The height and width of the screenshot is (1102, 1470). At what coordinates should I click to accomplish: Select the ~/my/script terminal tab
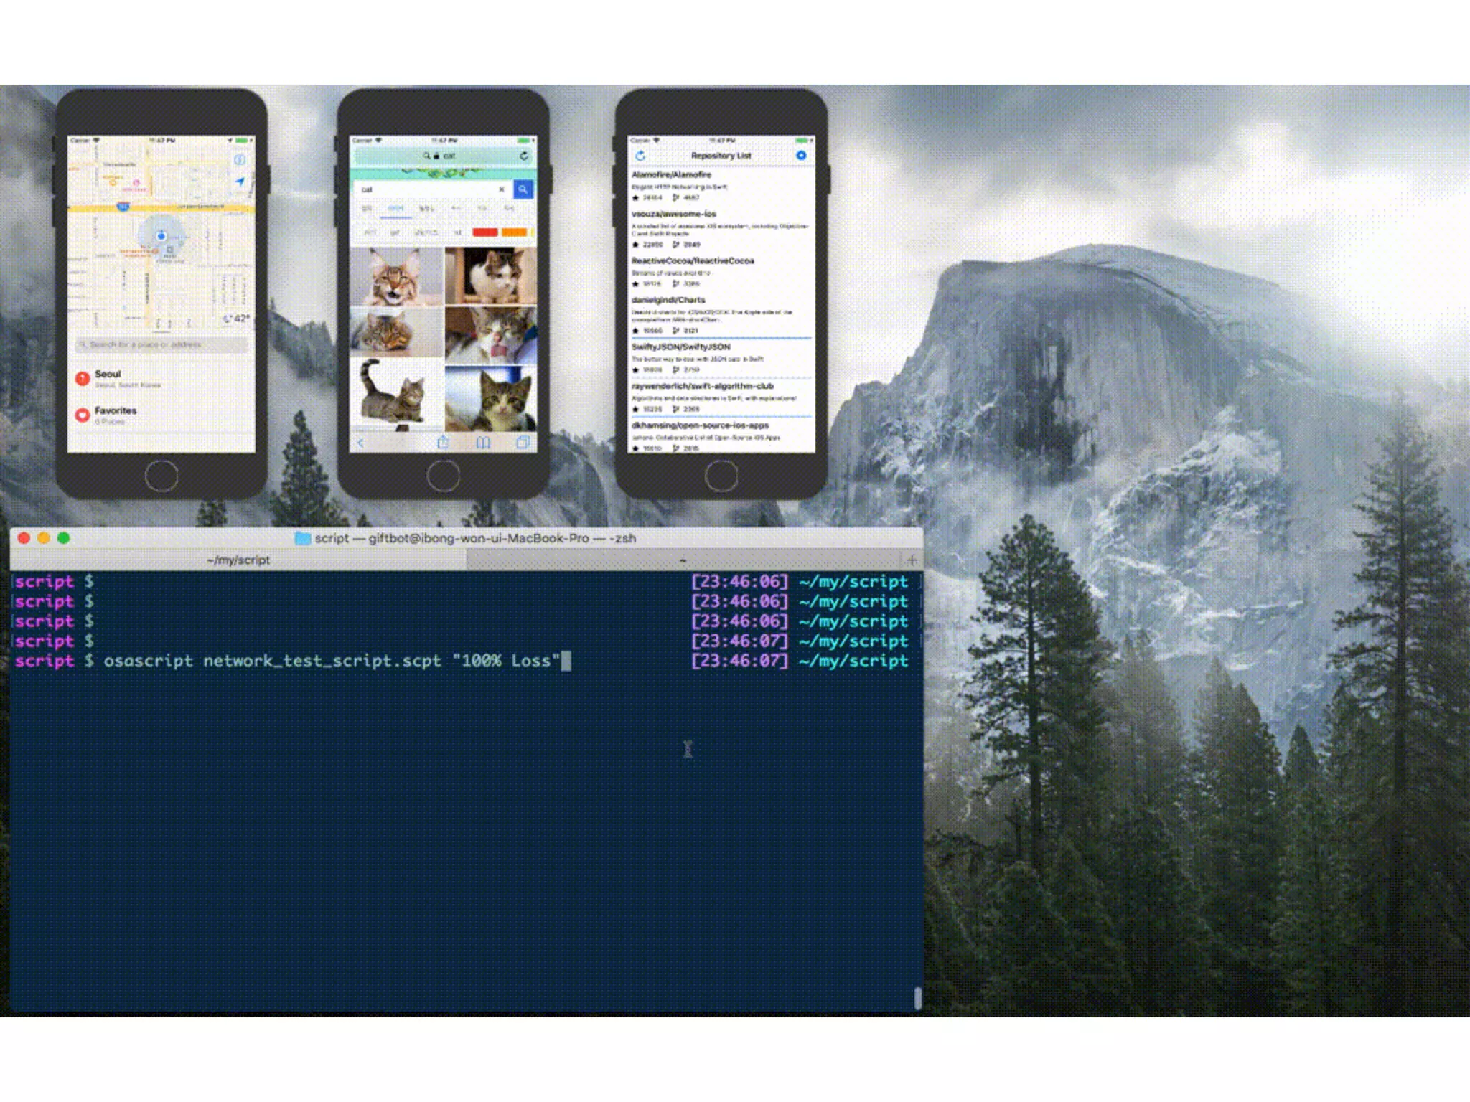tap(238, 560)
